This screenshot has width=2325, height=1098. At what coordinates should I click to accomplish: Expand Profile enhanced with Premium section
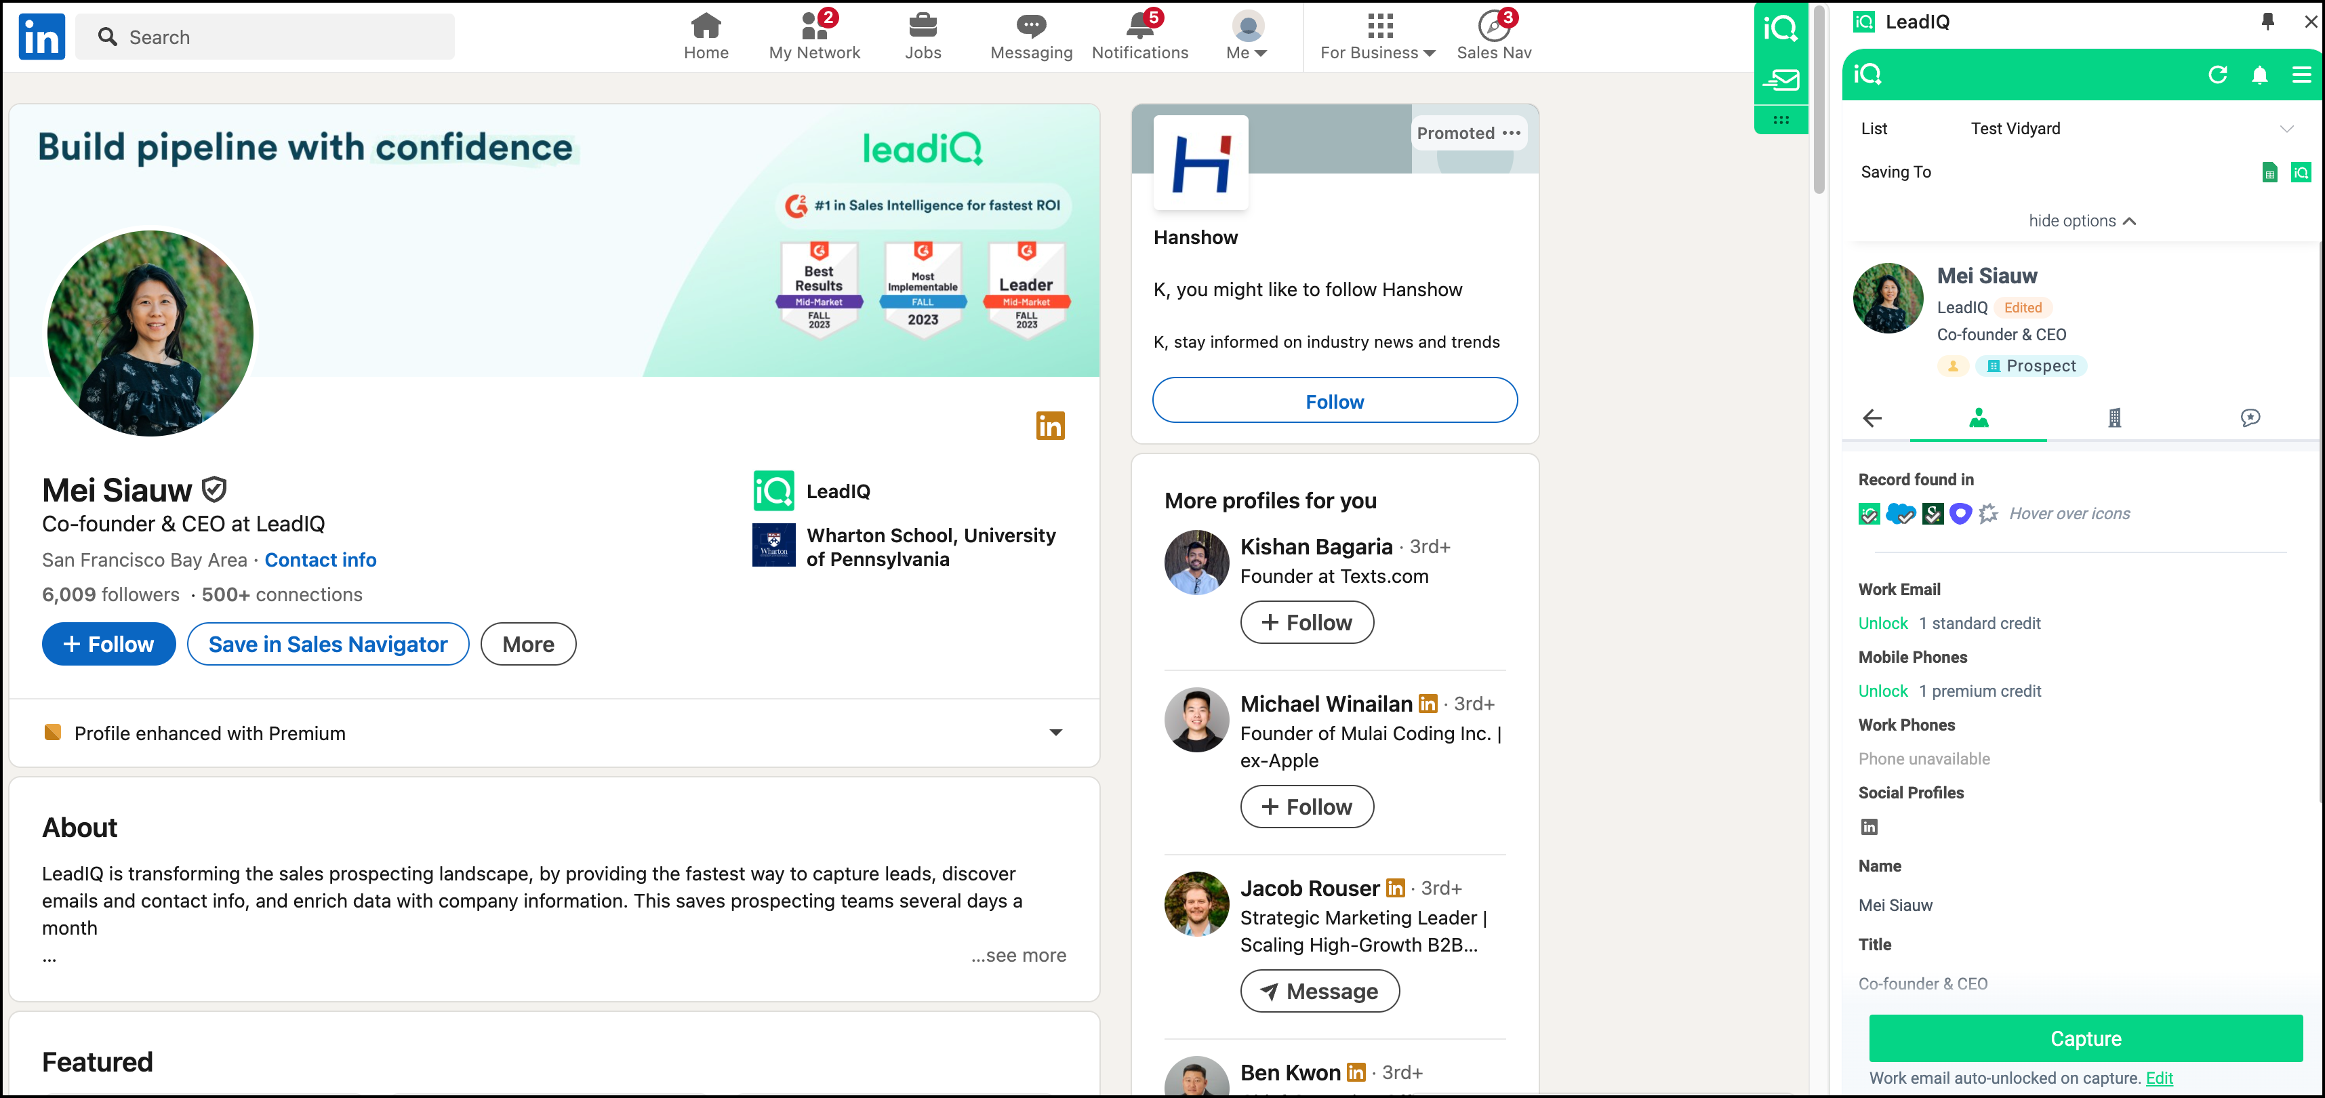point(1055,733)
